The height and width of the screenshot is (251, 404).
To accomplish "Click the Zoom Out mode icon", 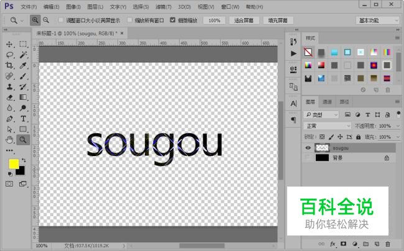I will [x=46, y=20].
